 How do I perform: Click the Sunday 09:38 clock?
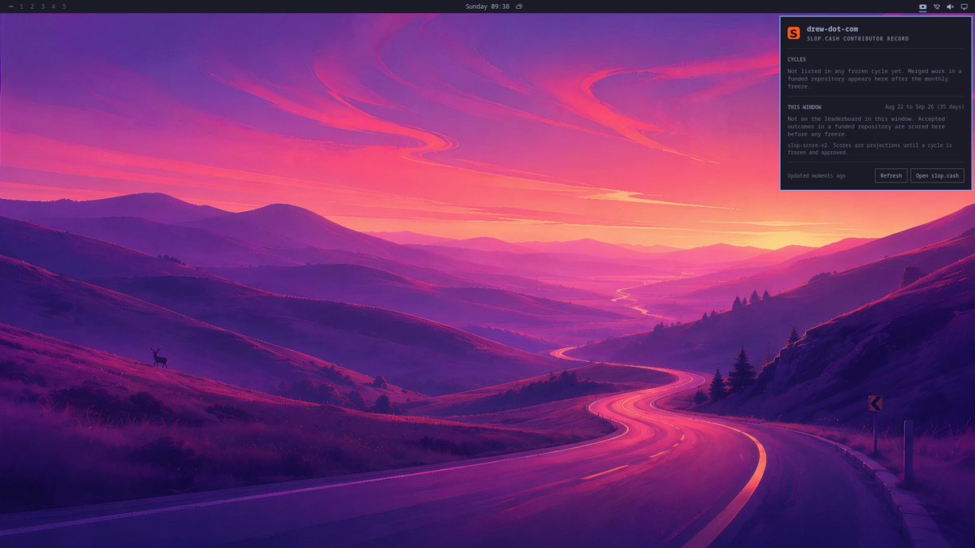click(487, 6)
